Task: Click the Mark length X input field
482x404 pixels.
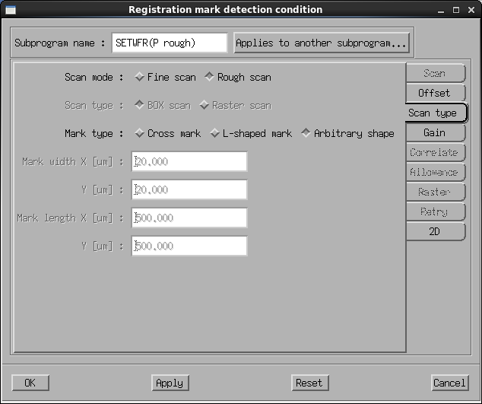Action: click(x=189, y=218)
